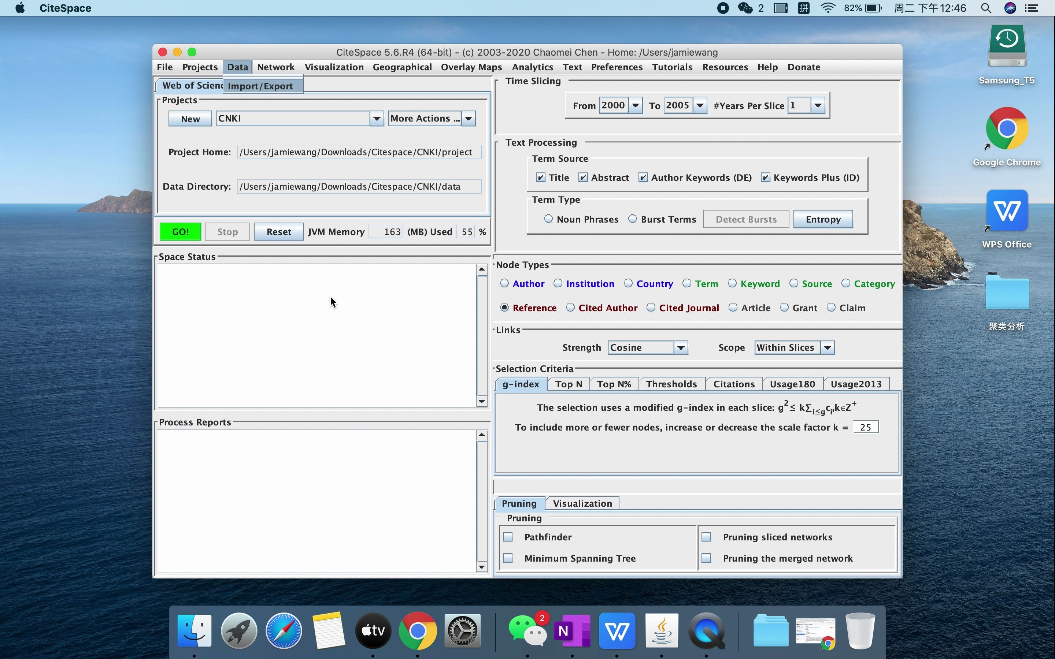
Task: Click the green GO! button
Action: [180, 231]
